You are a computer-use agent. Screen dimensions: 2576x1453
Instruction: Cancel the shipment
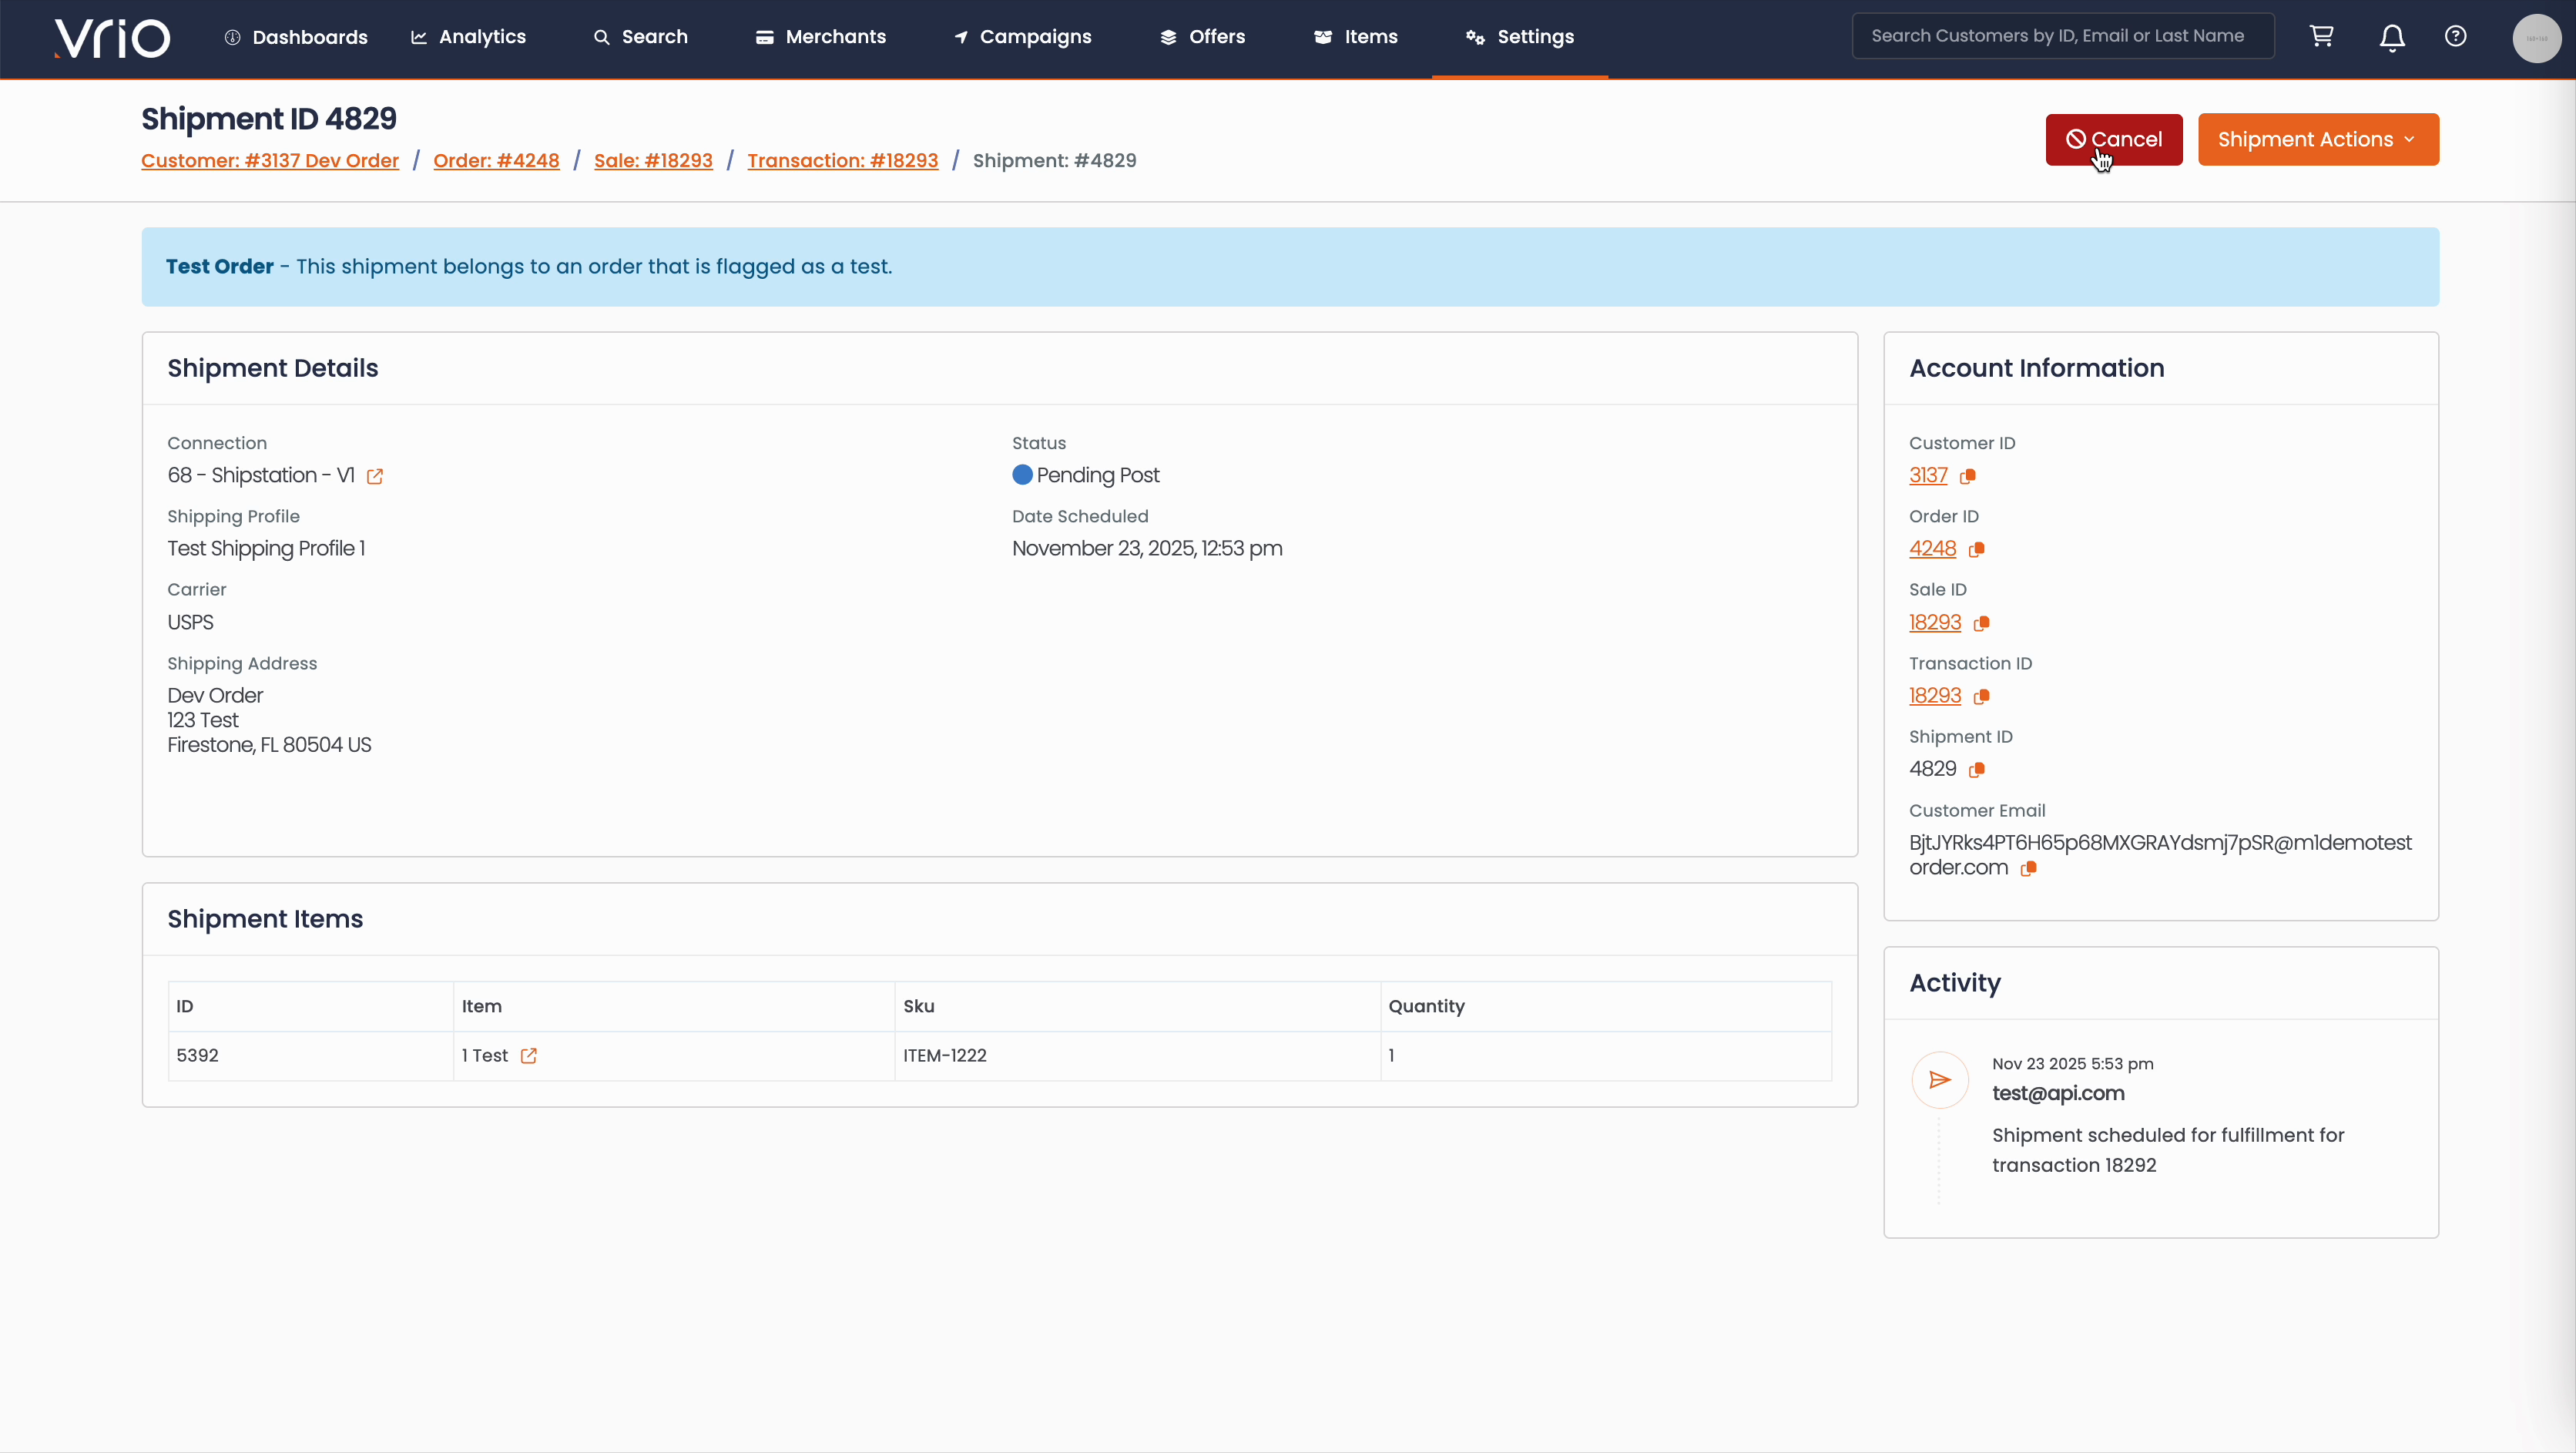click(2113, 140)
